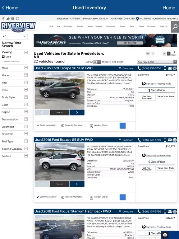Open Price / Low to High sort dropdown
Image resolution: width=179 pixels, height=239 pixels.
tap(157, 62)
